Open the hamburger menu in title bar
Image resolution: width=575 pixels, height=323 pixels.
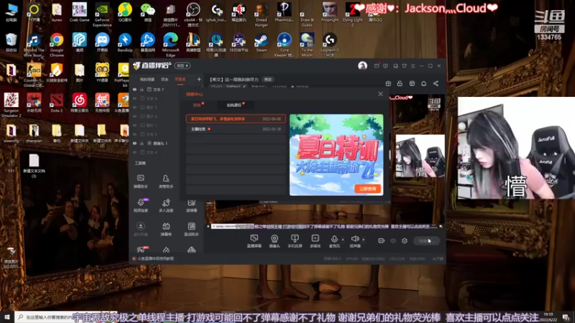(413, 66)
